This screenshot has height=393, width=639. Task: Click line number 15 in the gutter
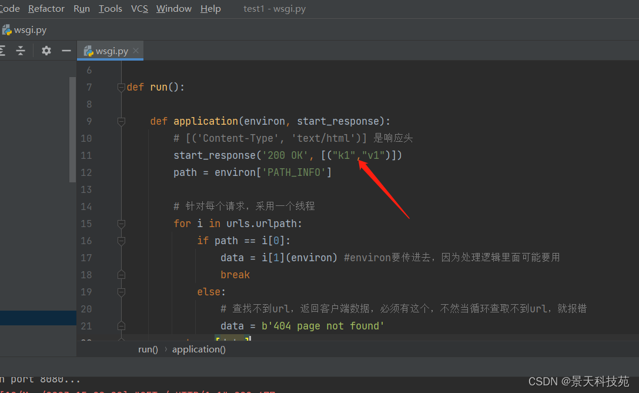pyautogui.click(x=86, y=224)
